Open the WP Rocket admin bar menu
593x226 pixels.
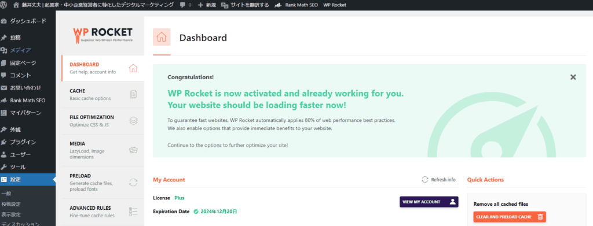click(335, 5)
